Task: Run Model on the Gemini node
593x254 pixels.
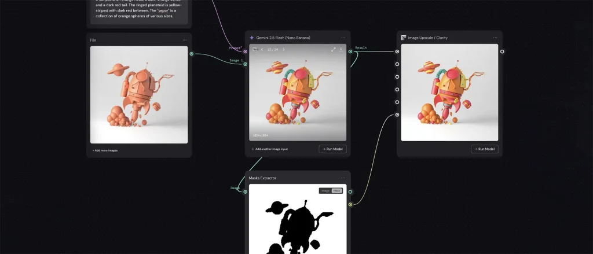Action: (332, 149)
